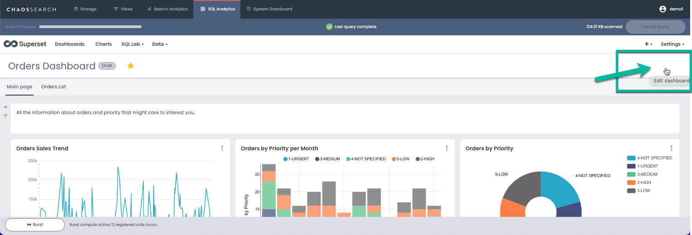This screenshot has width=692, height=235.
Task: Switch to the Orders List tab
Action: pos(53,86)
